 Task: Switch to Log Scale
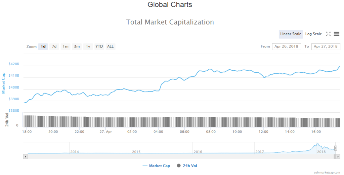click(313, 34)
